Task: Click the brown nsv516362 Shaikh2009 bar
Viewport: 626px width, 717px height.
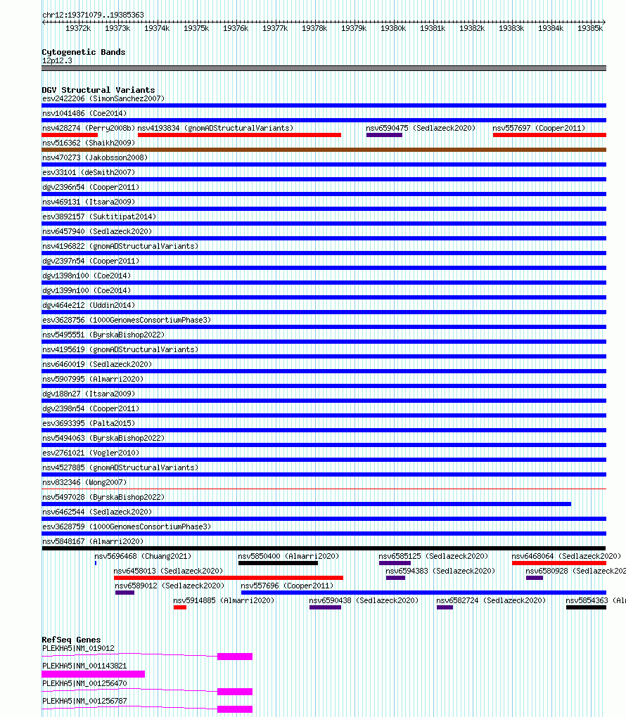Action: point(324,150)
